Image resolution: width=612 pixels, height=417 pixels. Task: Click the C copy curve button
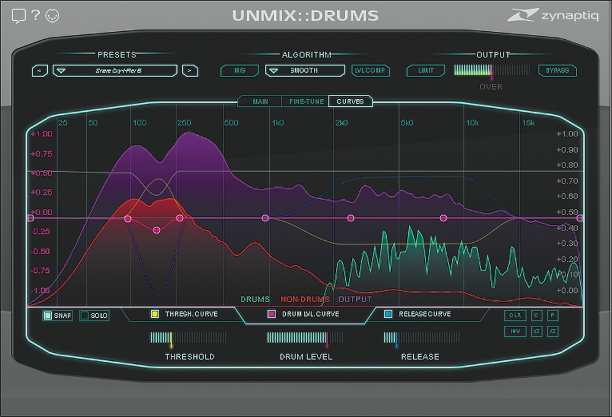coord(537,316)
